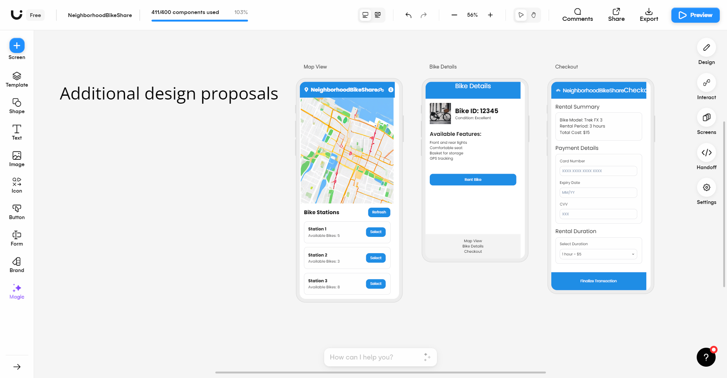
Task: Open the help menu via the question mark
Action: (x=706, y=357)
